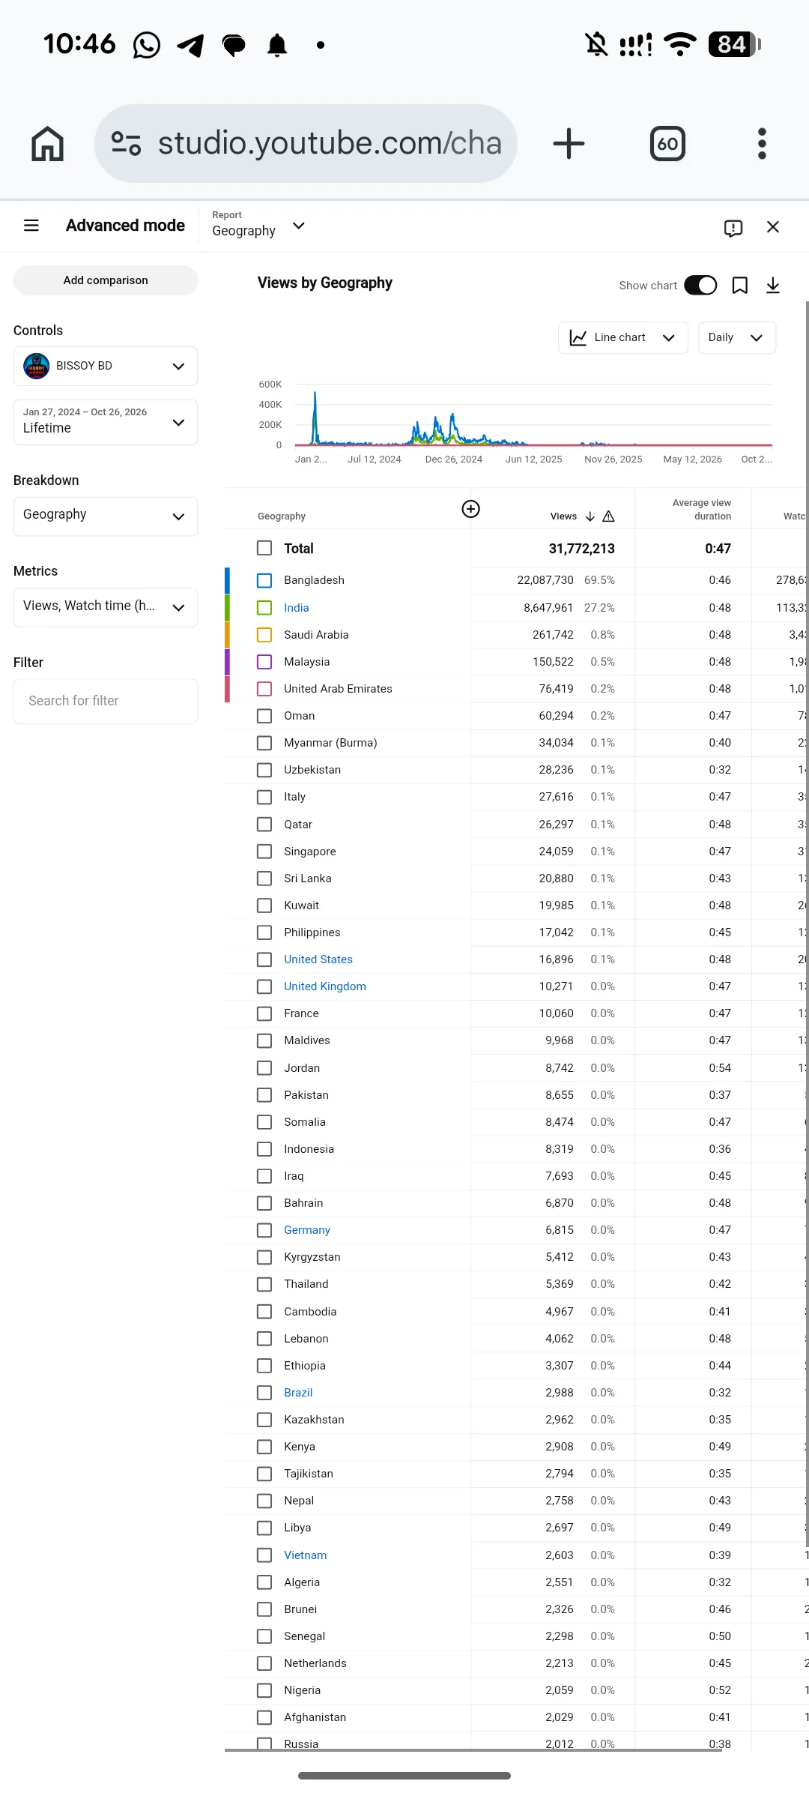Open the browser three-dot menu
Screen dimensions: 809x1799
tap(762, 143)
